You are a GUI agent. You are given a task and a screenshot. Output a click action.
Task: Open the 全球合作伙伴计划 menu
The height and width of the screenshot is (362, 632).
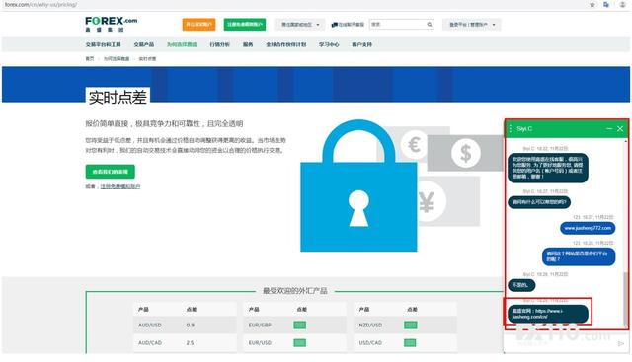point(286,44)
